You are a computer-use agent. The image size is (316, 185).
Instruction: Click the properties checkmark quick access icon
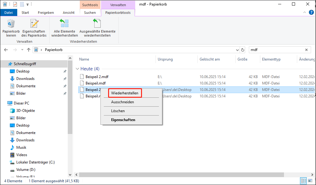tap(15, 4)
